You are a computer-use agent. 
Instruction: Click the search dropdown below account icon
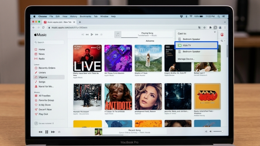tap(223, 41)
